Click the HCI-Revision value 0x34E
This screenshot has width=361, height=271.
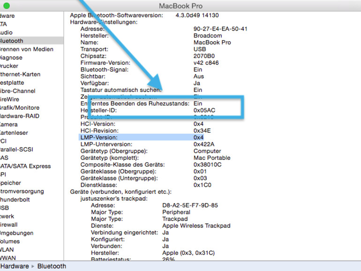(202, 131)
